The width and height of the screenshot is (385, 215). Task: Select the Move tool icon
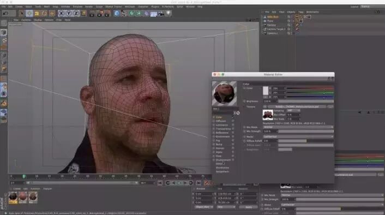click(29, 13)
